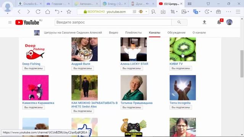The height and width of the screenshot is (137, 244).
Task: Click the YouTube search magnifier button
Action: (179, 22)
